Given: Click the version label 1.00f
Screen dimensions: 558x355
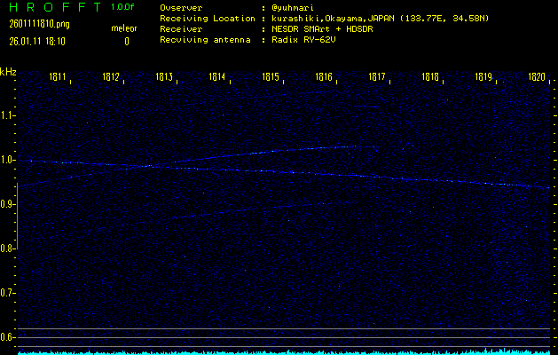Looking at the screenshot, I should (x=124, y=7).
